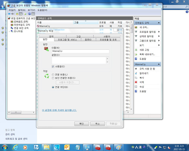Open the 동작(A) menu

tap(22, 10)
